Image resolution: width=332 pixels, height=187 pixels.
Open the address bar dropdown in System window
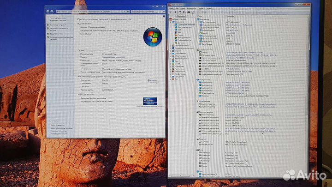[125, 12]
